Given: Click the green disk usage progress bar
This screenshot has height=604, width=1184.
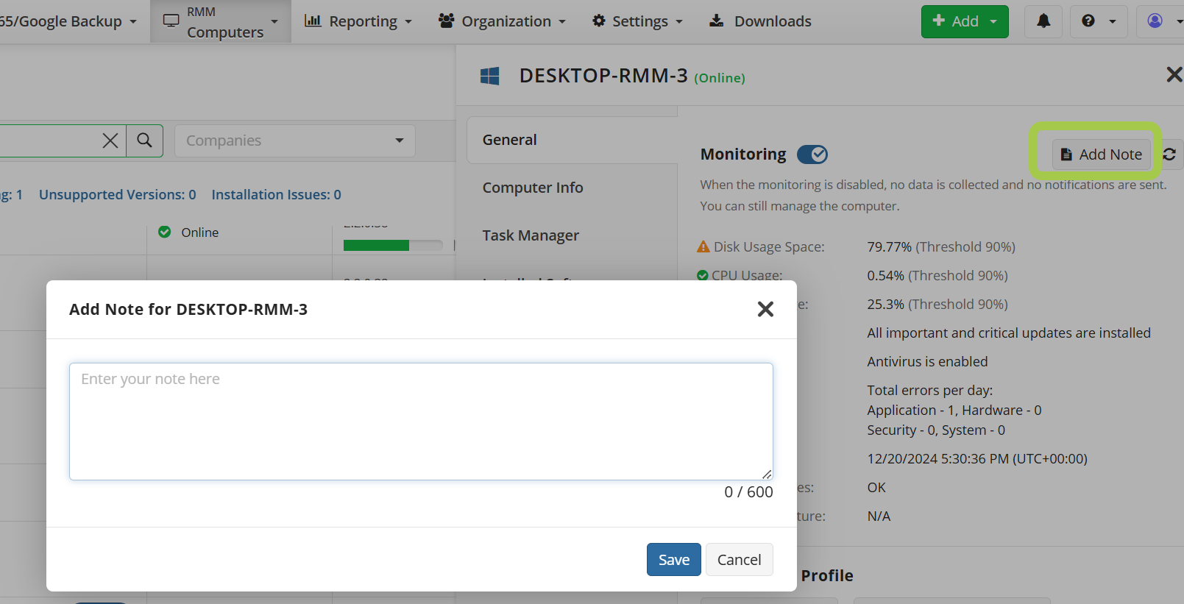Looking at the screenshot, I should point(393,246).
